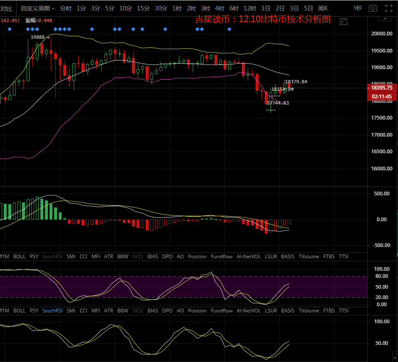Click the 对比 compare button
This screenshot has height=362, width=398.
tap(6, 8)
